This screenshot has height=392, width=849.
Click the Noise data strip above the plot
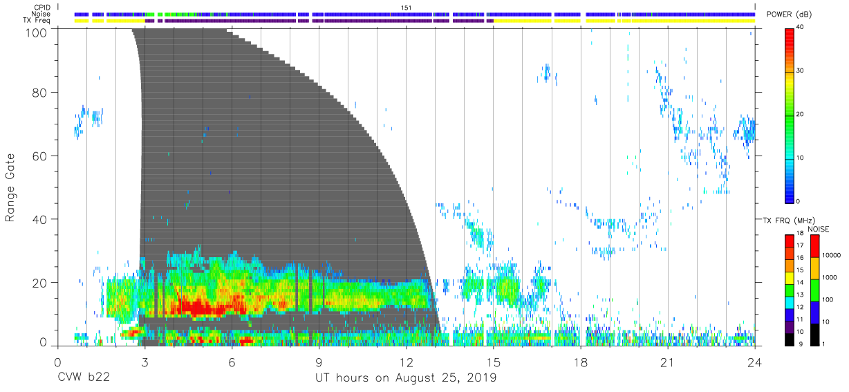415,14
